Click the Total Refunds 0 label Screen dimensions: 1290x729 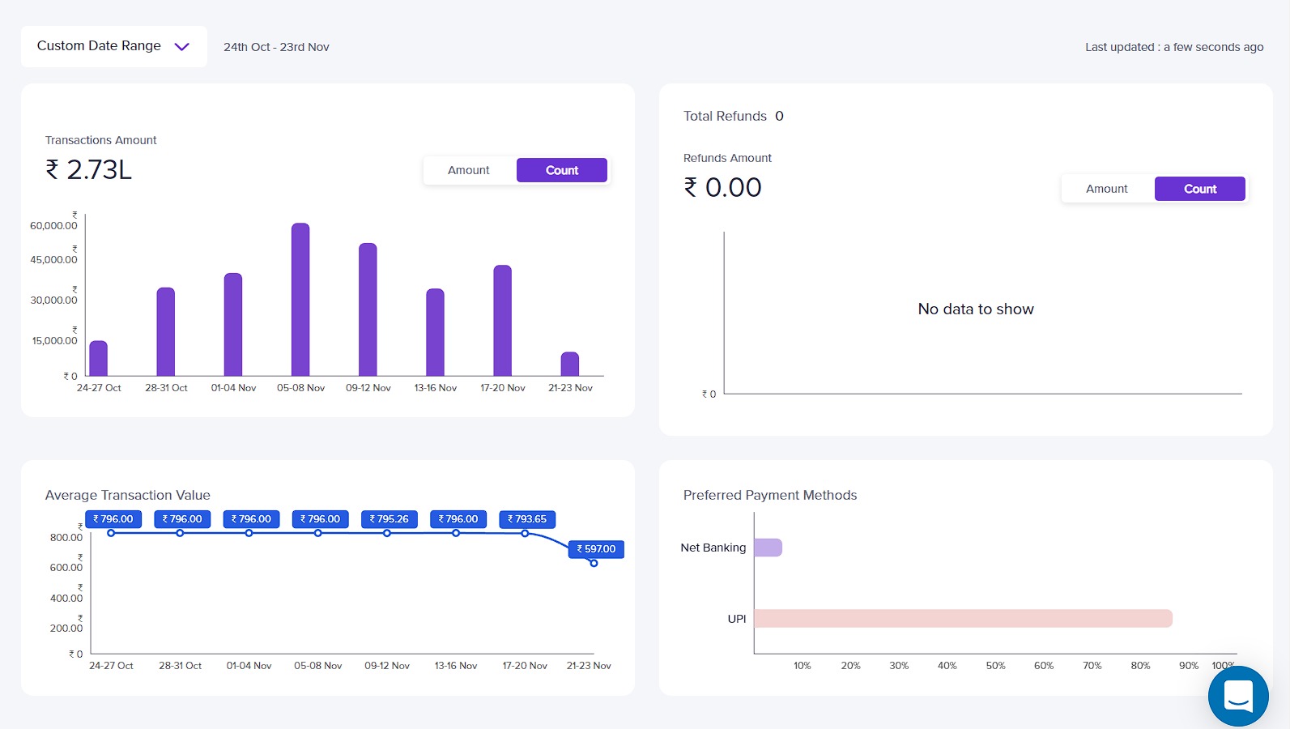[733, 116]
